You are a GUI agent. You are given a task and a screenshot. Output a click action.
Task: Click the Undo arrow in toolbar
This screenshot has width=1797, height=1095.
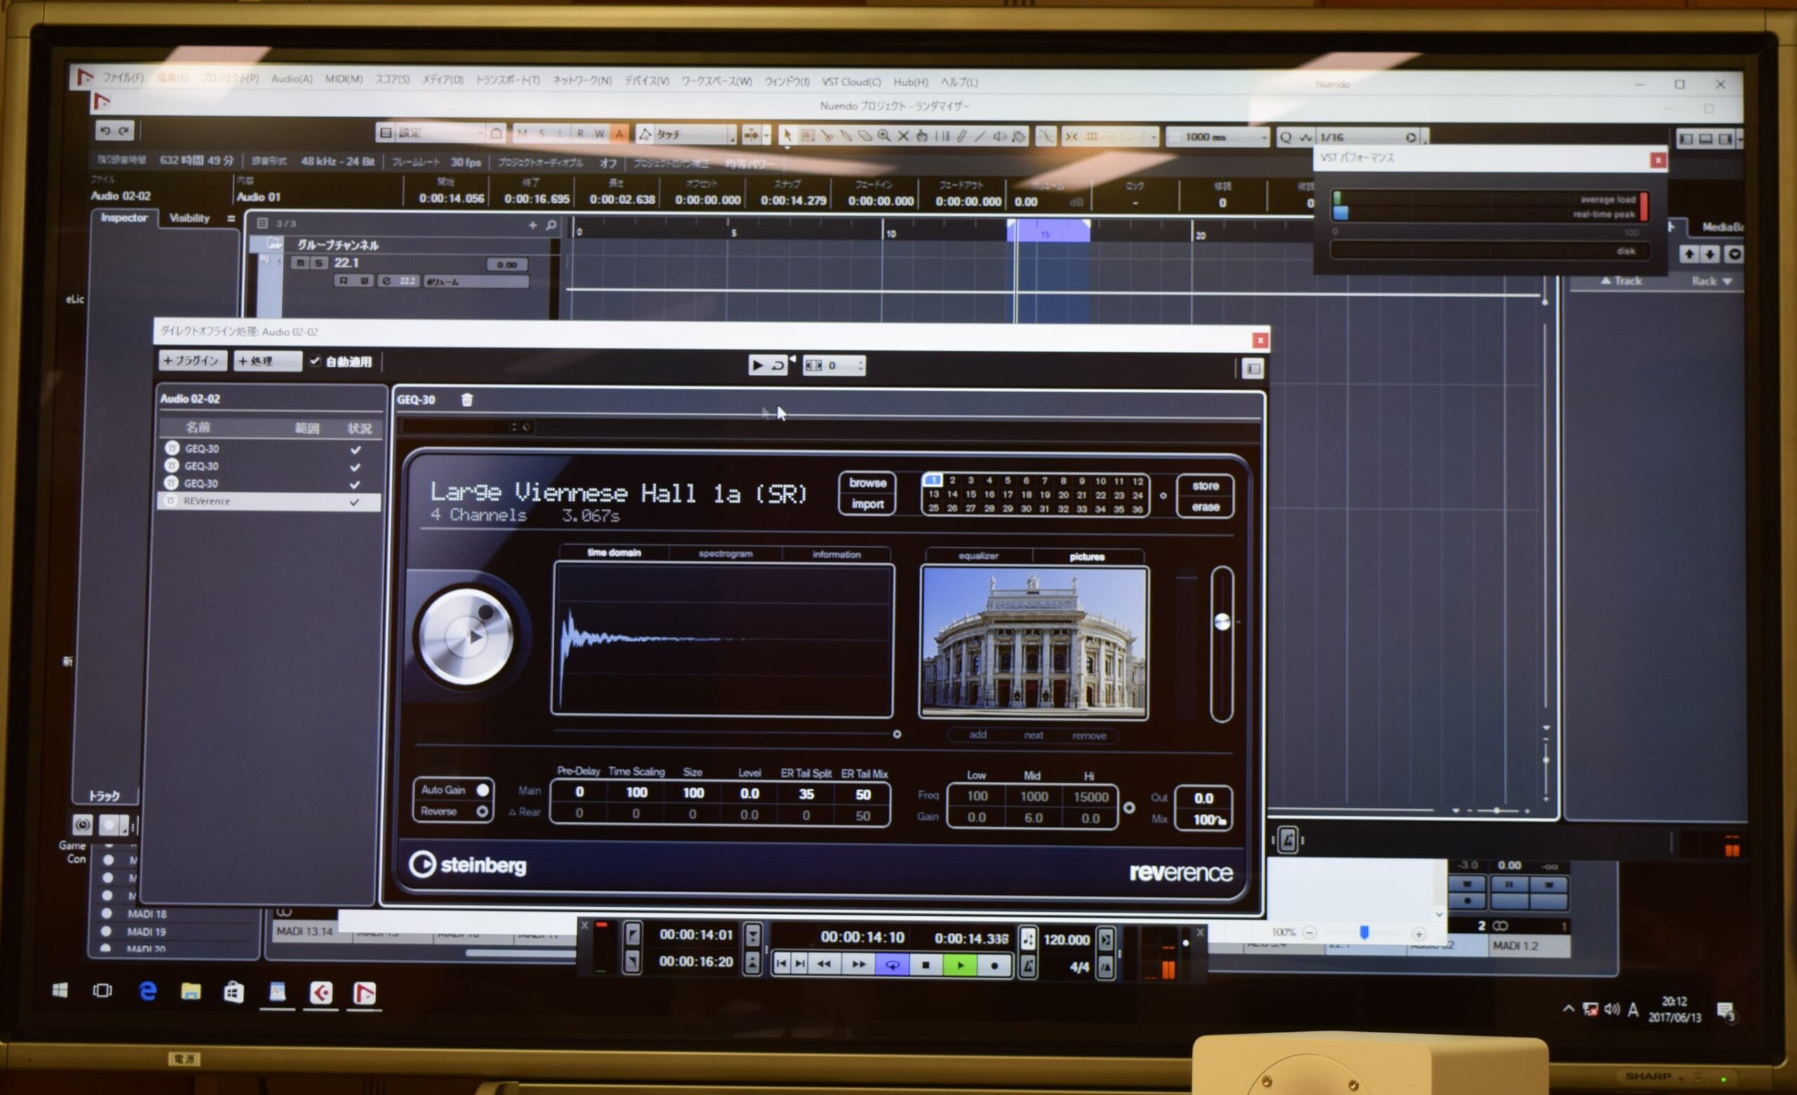105,131
